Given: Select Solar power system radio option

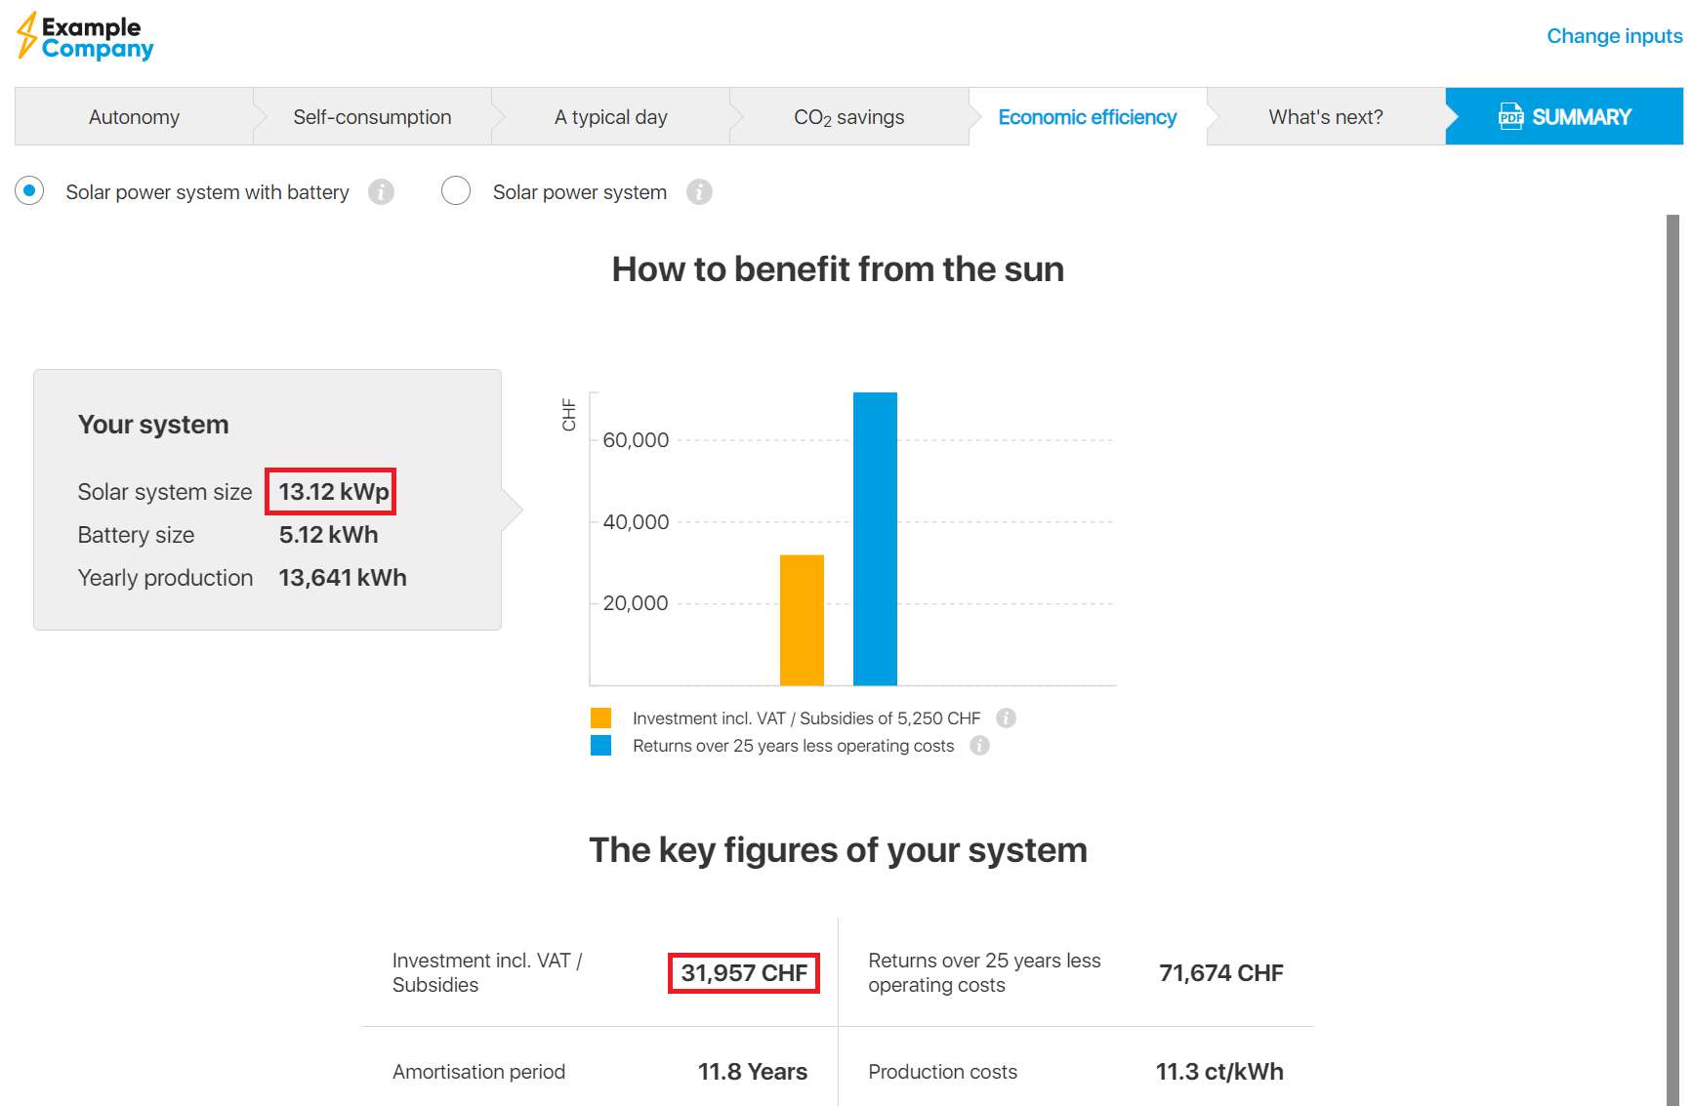Looking at the screenshot, I should click(456, 191).
